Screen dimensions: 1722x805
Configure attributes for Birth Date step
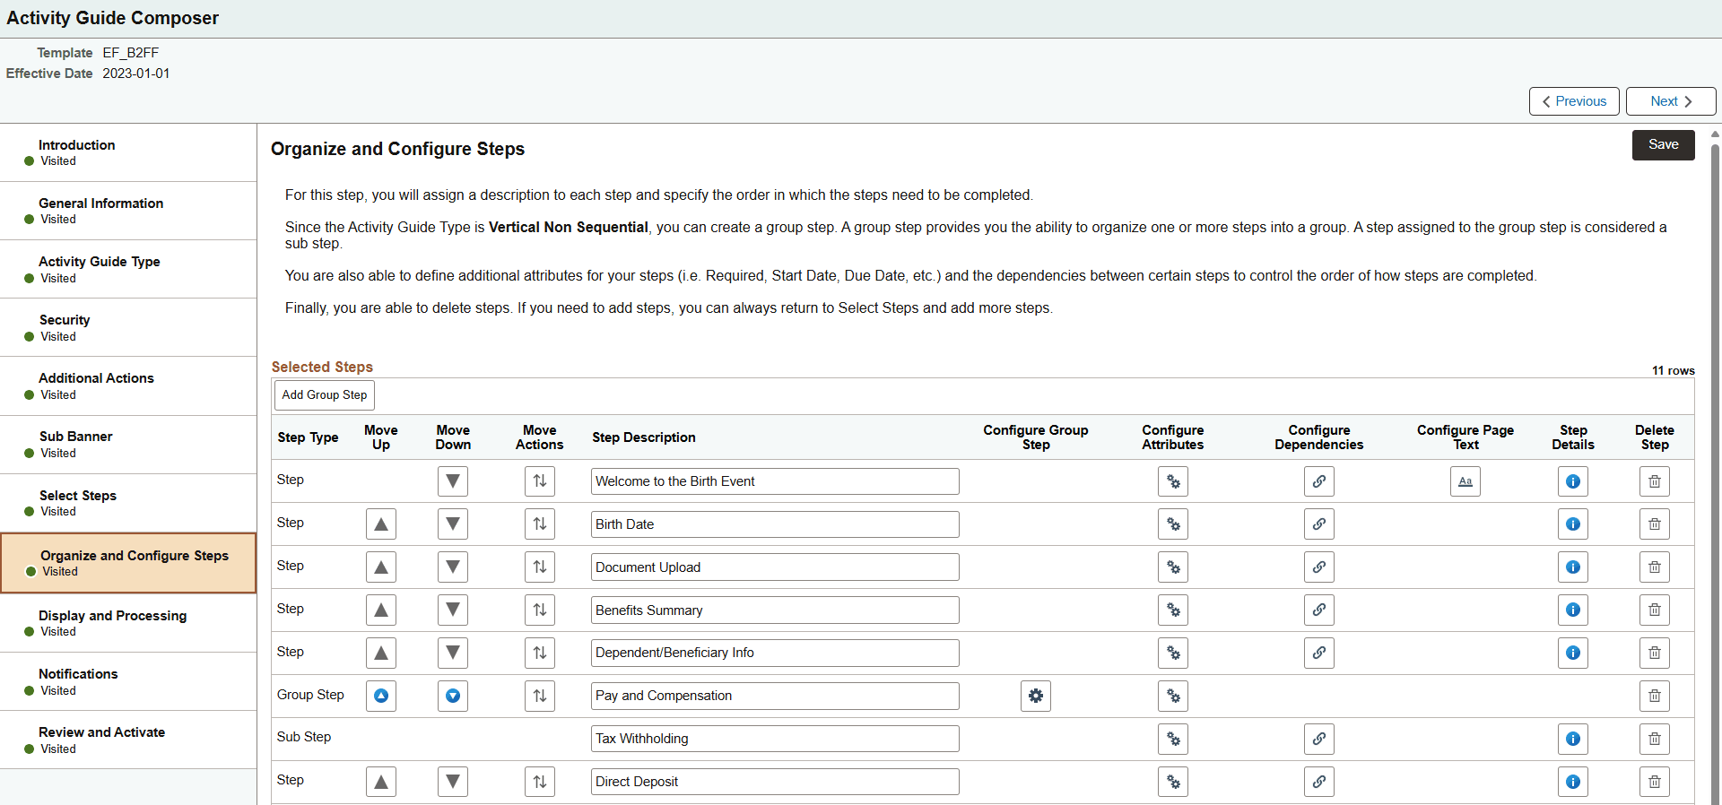click(x=1173, y=524)
